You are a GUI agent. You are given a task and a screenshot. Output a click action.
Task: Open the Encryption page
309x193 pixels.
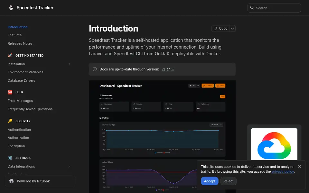point(16,146)
